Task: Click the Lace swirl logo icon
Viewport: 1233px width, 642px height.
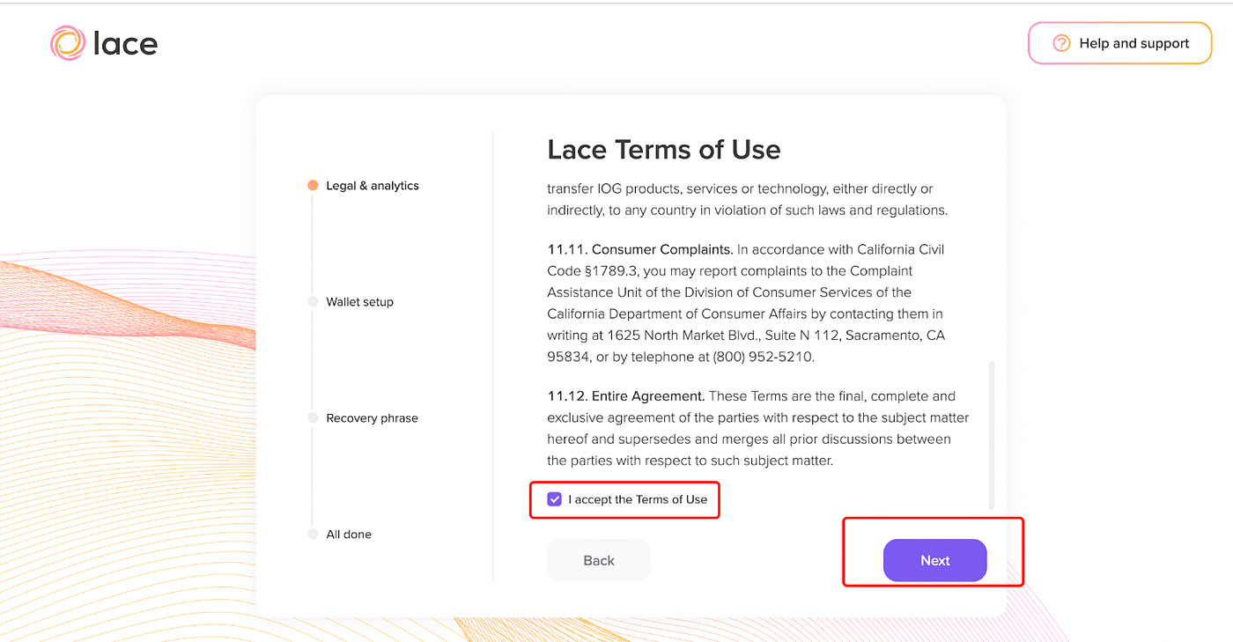Action: [x=68, y=43]
